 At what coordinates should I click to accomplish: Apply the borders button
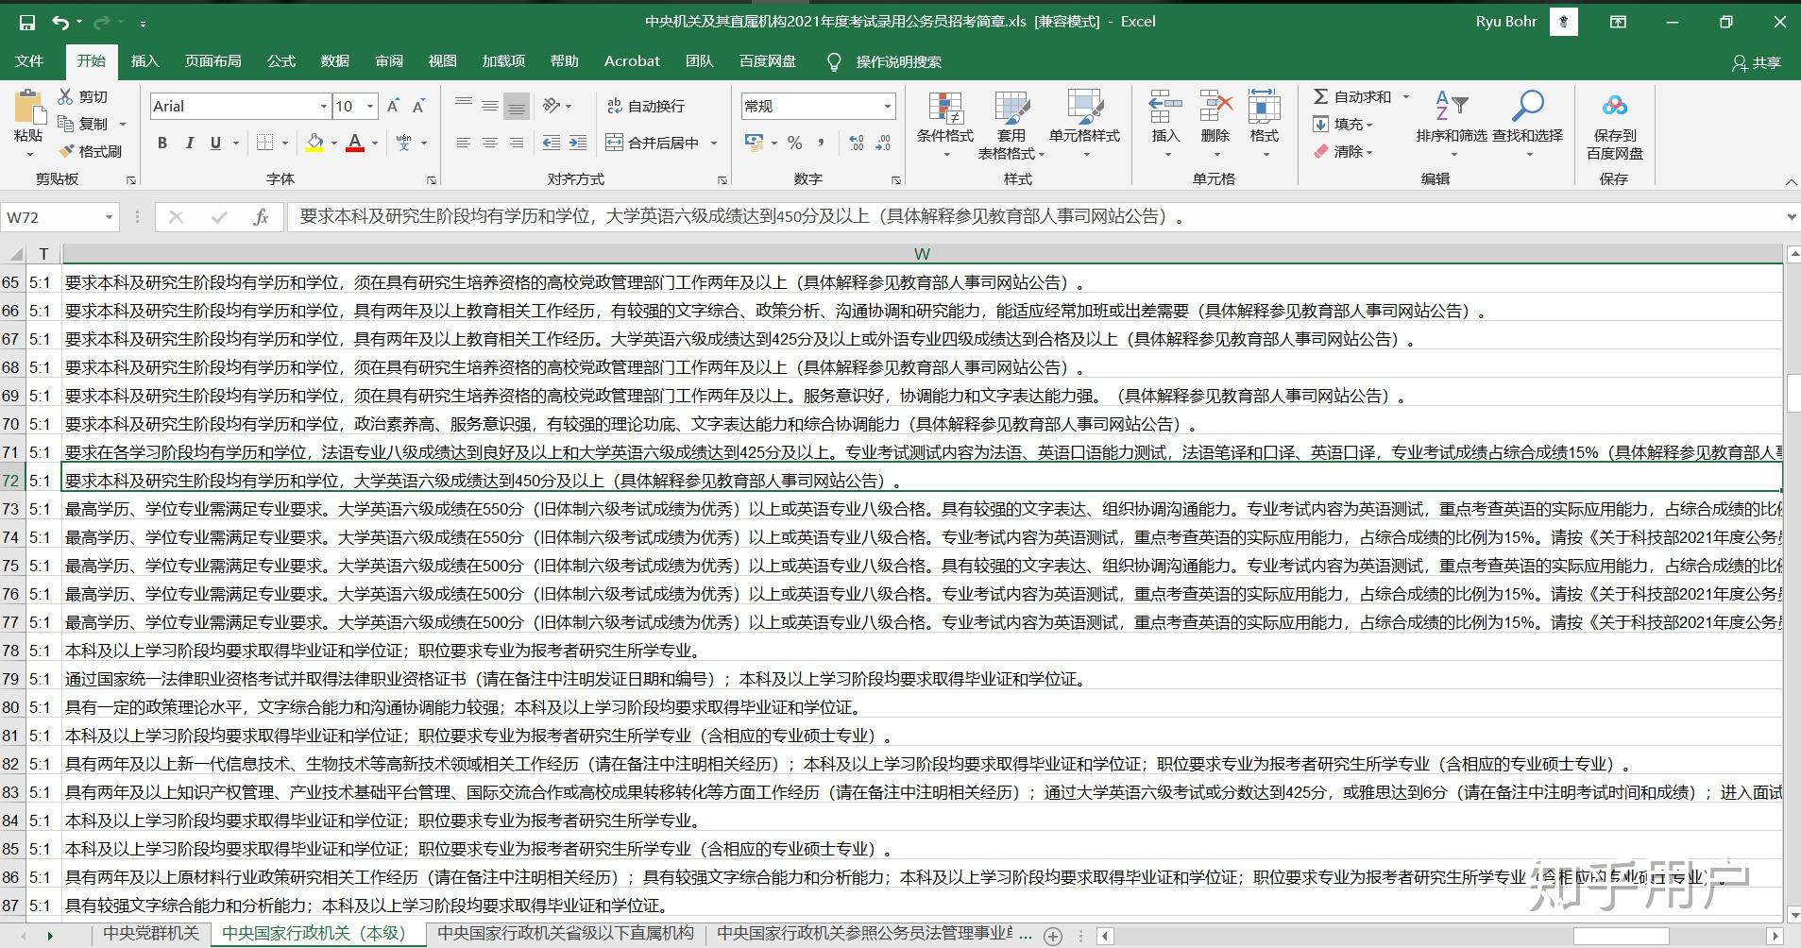[264, 143]
